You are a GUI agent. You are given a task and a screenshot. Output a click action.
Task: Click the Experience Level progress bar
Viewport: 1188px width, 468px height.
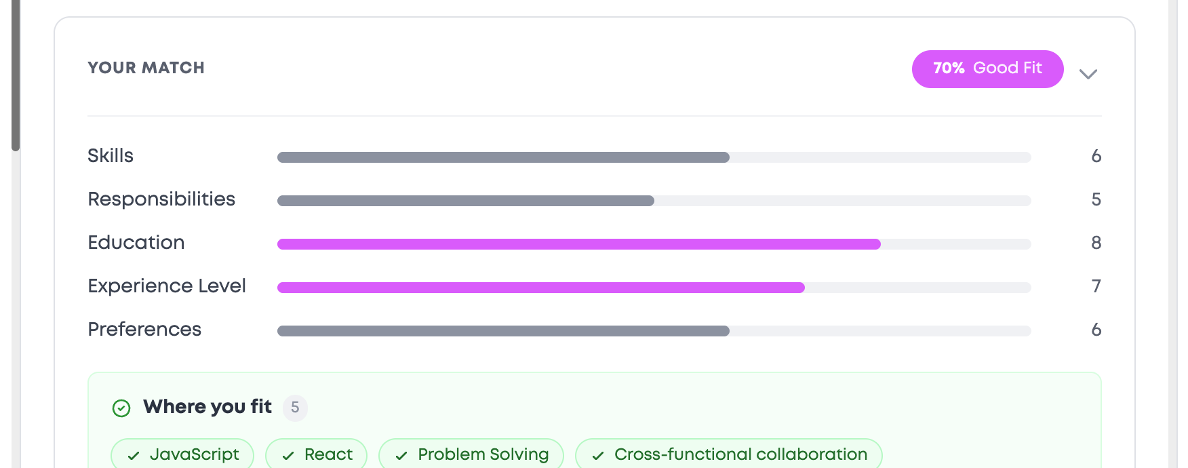click(x=654, y=288)
